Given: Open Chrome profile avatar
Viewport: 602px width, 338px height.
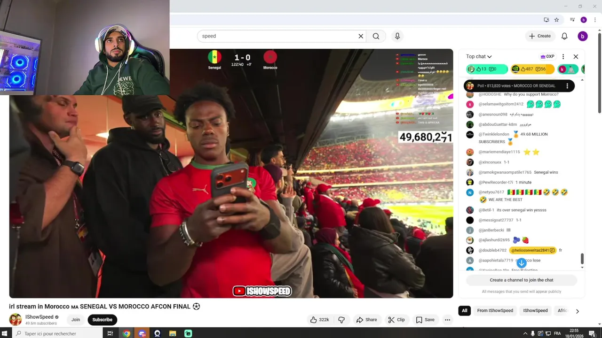Looking at the screenshot, I should pos(584,20).
